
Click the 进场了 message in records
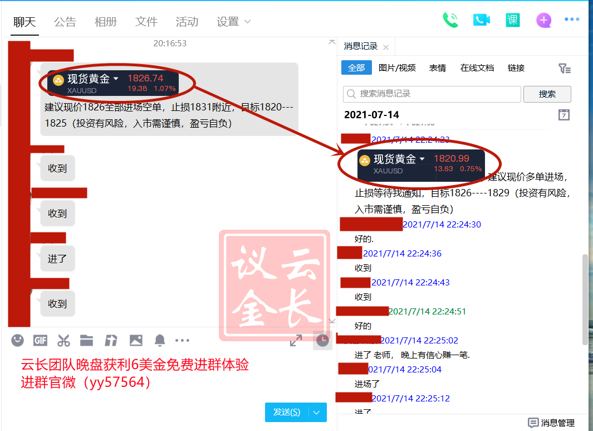pos(367,384)
